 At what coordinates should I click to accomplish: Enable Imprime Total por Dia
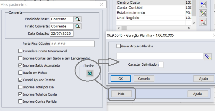tap(20, 87)
